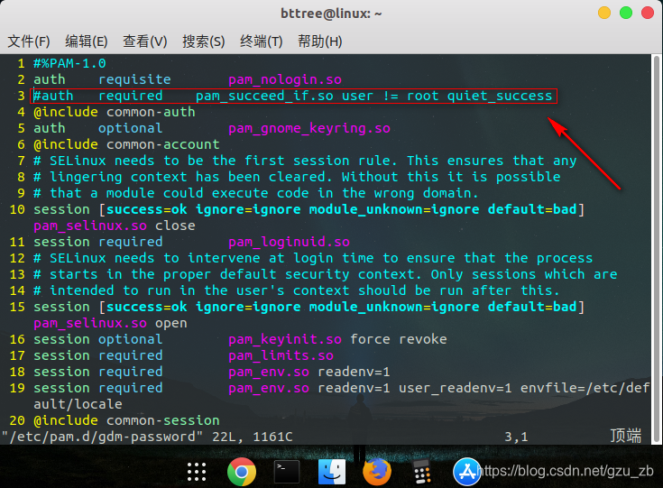Click '@include common-account' on line 6
This screenshot has width=663, height=488.
click(126, 144)
